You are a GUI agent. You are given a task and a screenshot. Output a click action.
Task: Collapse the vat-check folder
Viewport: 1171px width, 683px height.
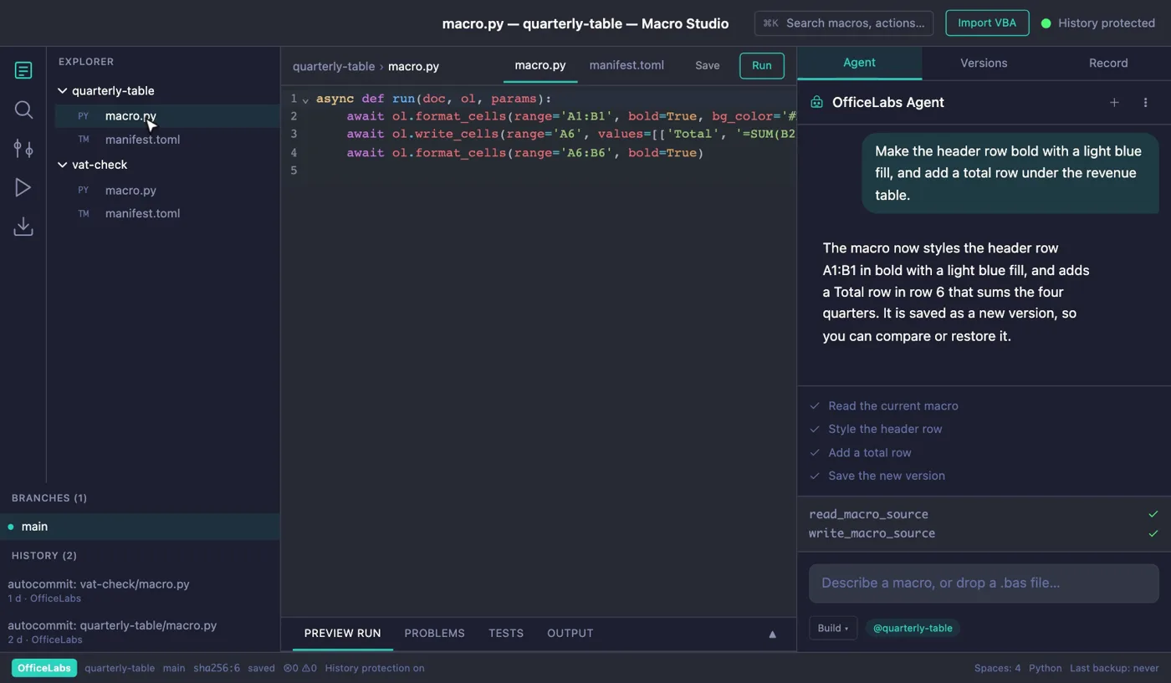coord(62,165)
